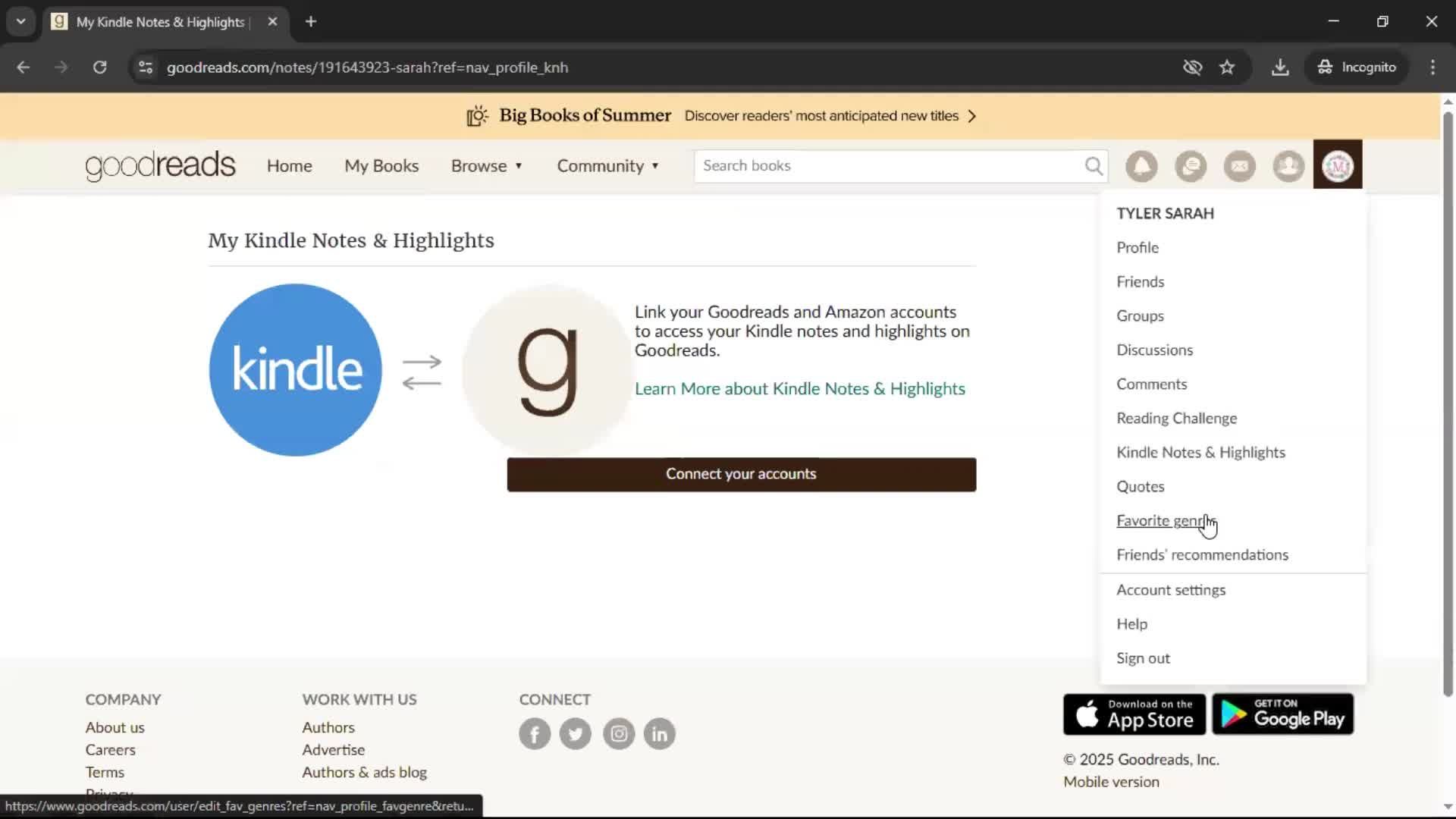1456x819 pixels.
Task: Select Groups from user menu
Action: pos(1140,315)
